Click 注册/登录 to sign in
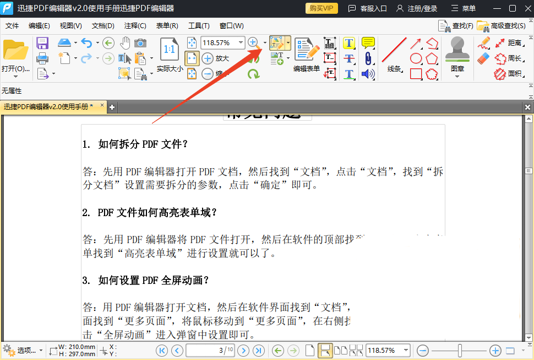Viewport: 534px width, 360px height. pos(417,8)
